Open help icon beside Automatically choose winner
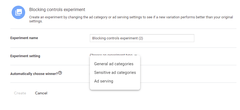The width and height of the screenshot is (240, 110). pyautogui.click(x=60, y=73)
